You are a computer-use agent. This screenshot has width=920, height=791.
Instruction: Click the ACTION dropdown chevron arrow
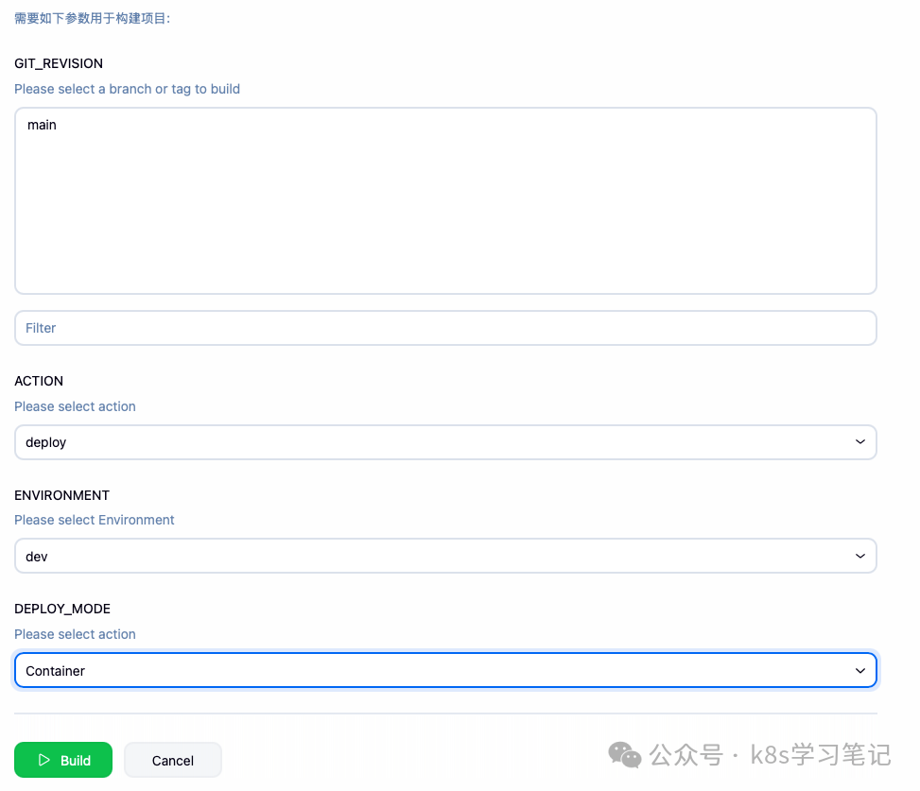click(x=860, y=441)
